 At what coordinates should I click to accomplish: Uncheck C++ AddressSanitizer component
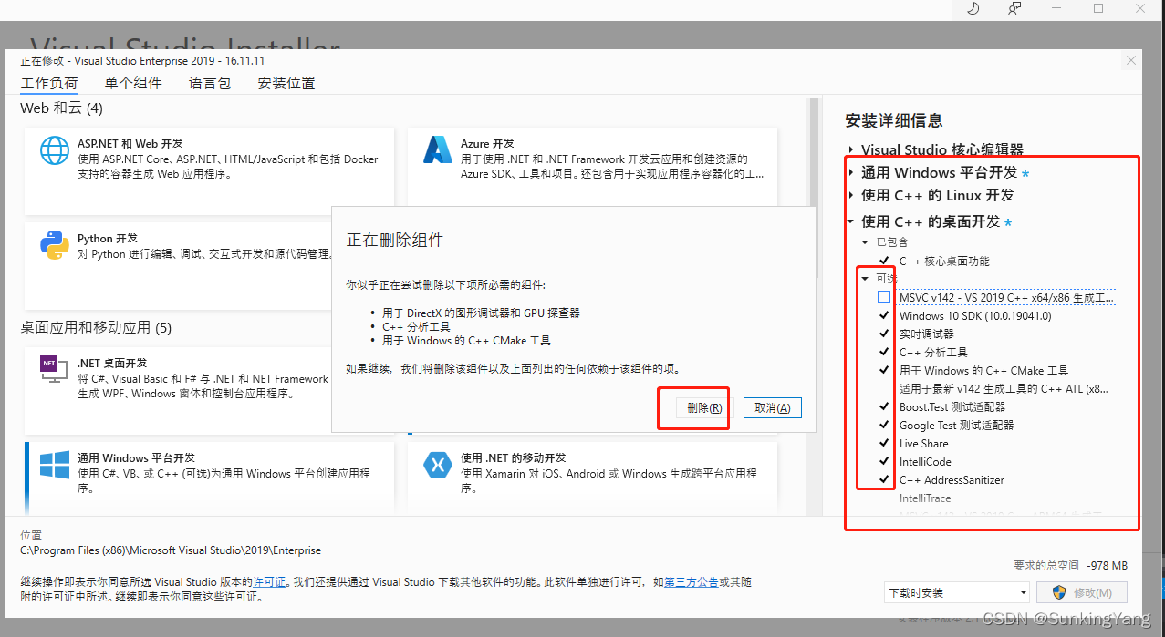(x=884, y=479)
